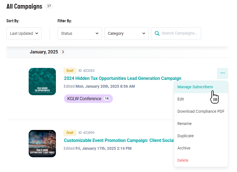The height and width of the screenshot is (172, 237).
Task: Open the Category filter dropdown
Action: click(x=126, y=33)
